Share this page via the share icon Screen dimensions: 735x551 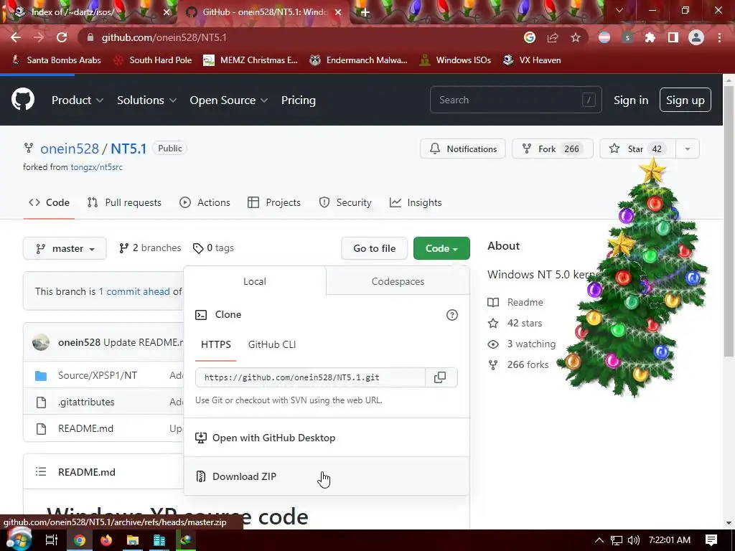(553, 37)
